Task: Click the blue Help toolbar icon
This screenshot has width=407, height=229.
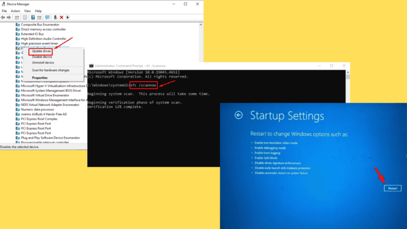Action: tap(33, 17)
